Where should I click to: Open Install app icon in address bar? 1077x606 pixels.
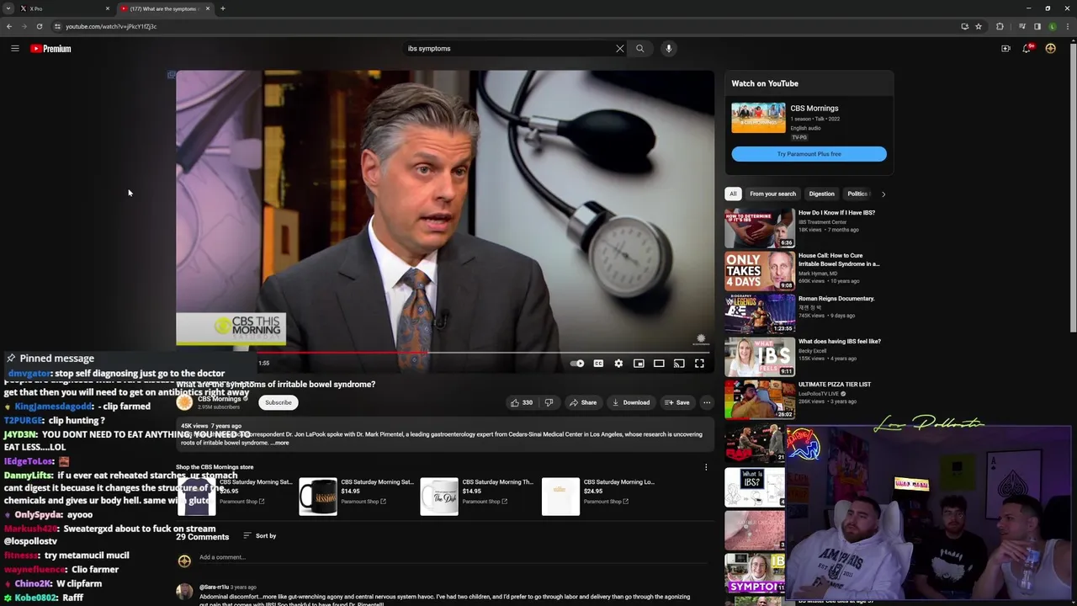[x=964, y=26]
